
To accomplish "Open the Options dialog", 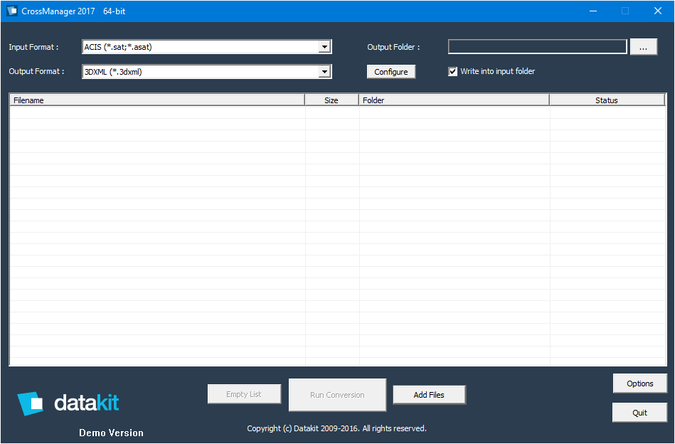I will click(639, 384).
